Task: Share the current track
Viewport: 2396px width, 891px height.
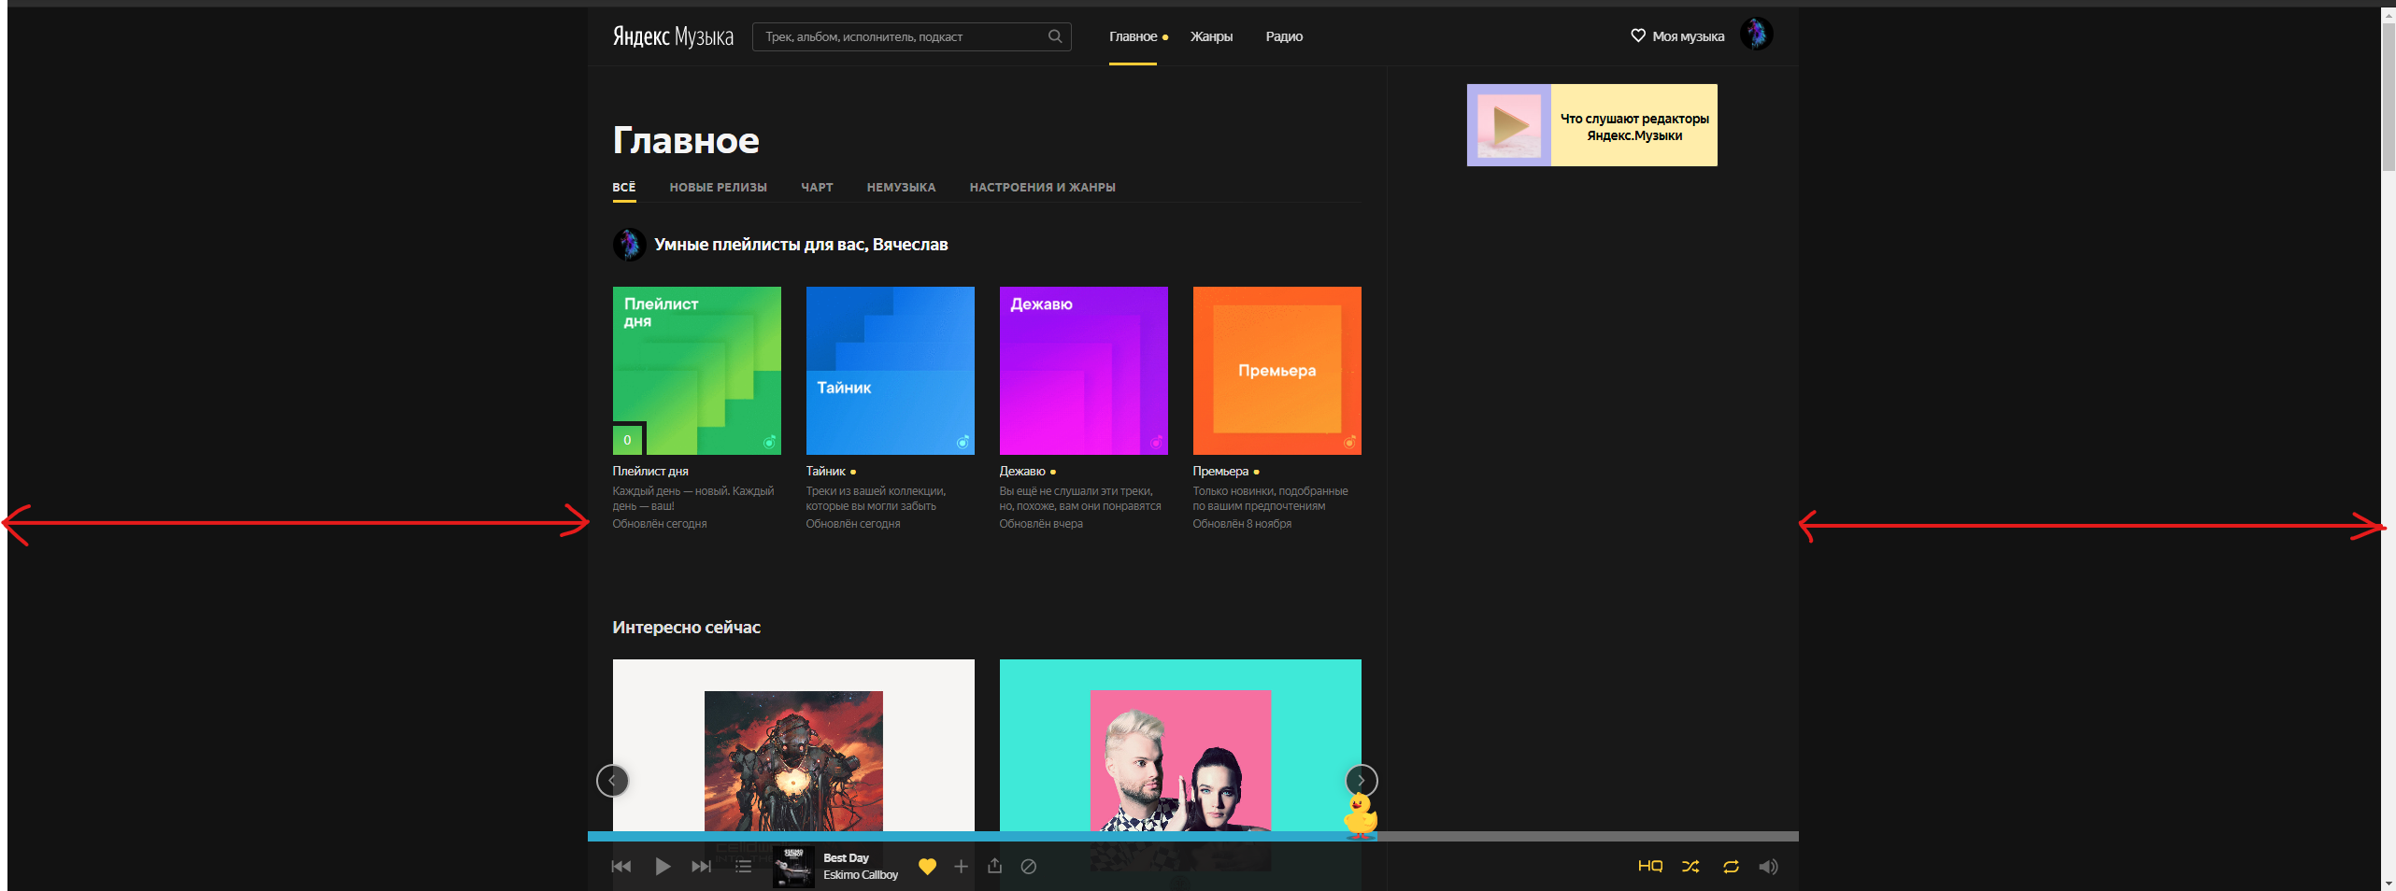Action: [x=994, y=866]
